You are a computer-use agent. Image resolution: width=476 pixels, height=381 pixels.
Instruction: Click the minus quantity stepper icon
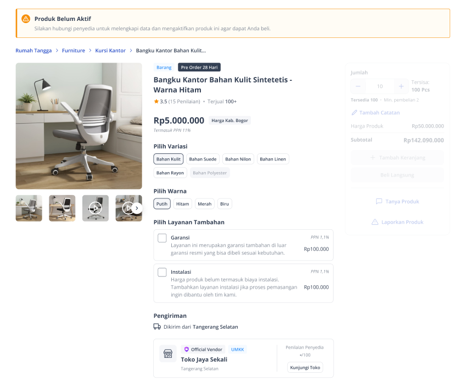(358, 86)
